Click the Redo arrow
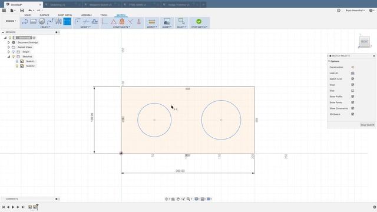 (38, 11)
